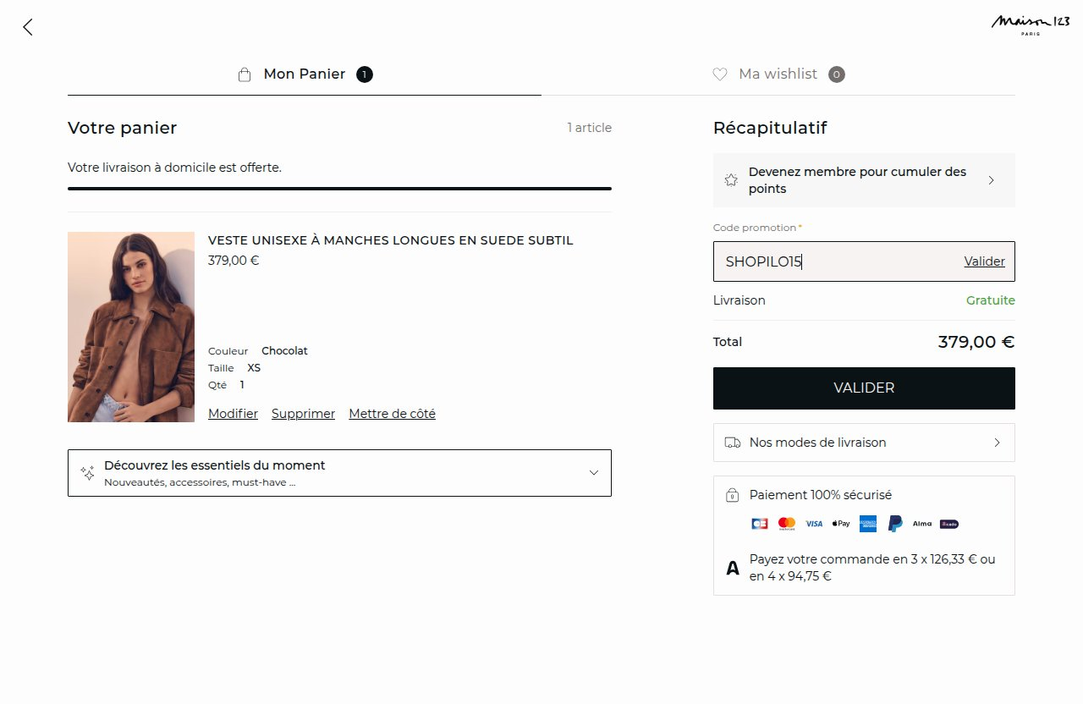Open the Maison 123 Paris logo
This screenshot has height=704, width=1083.
1030,24
